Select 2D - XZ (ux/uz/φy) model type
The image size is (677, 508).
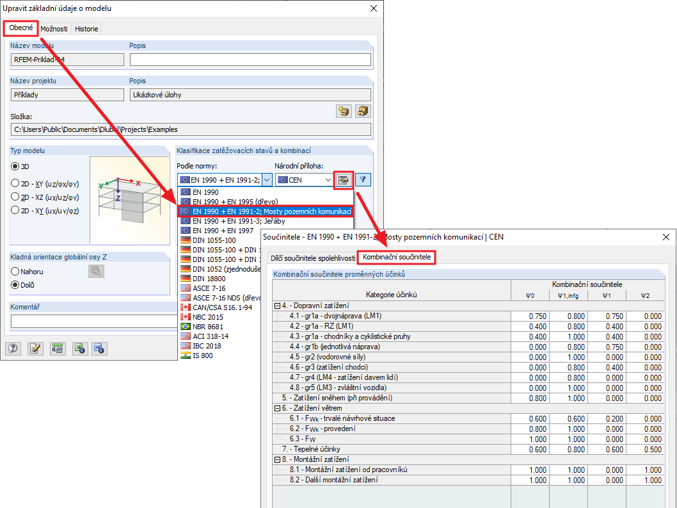[x=15, y=197]
